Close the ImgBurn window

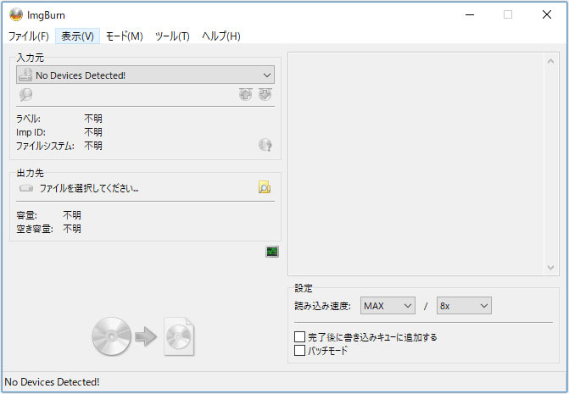tap(547, 15)
